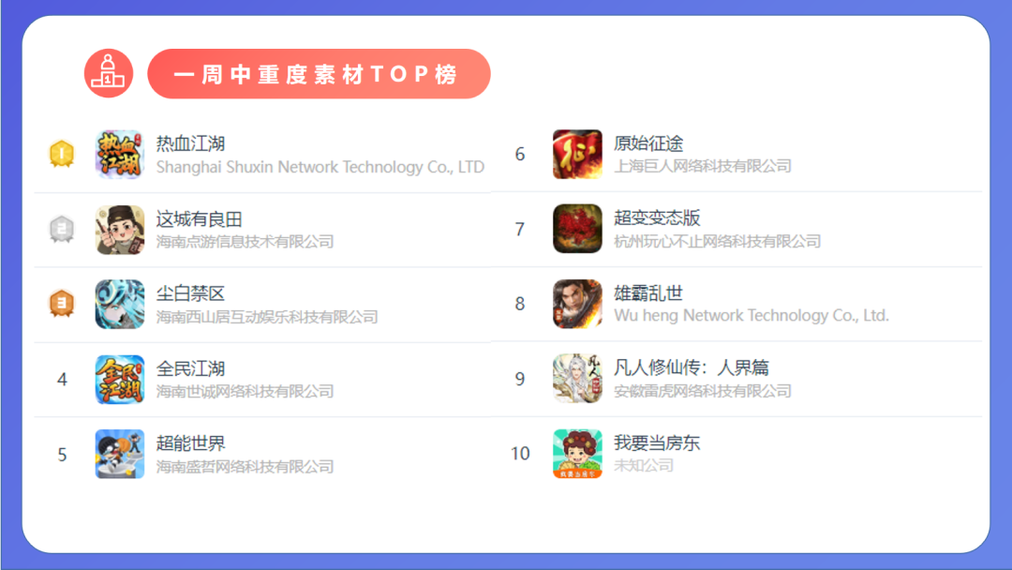Open the Shanghai Shuxin Network Technology link
This screenshot has width=1012, height=570.
pos(320,167)
